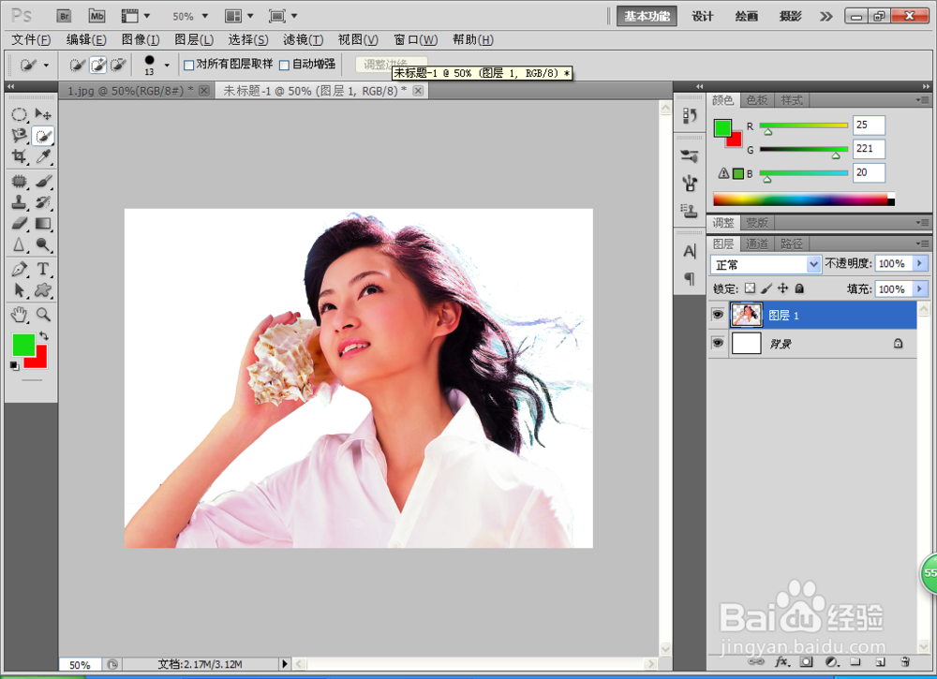Add a layer mask button
Image resolution: width=937 pixels, height=679 pixels.
point(807,662)
